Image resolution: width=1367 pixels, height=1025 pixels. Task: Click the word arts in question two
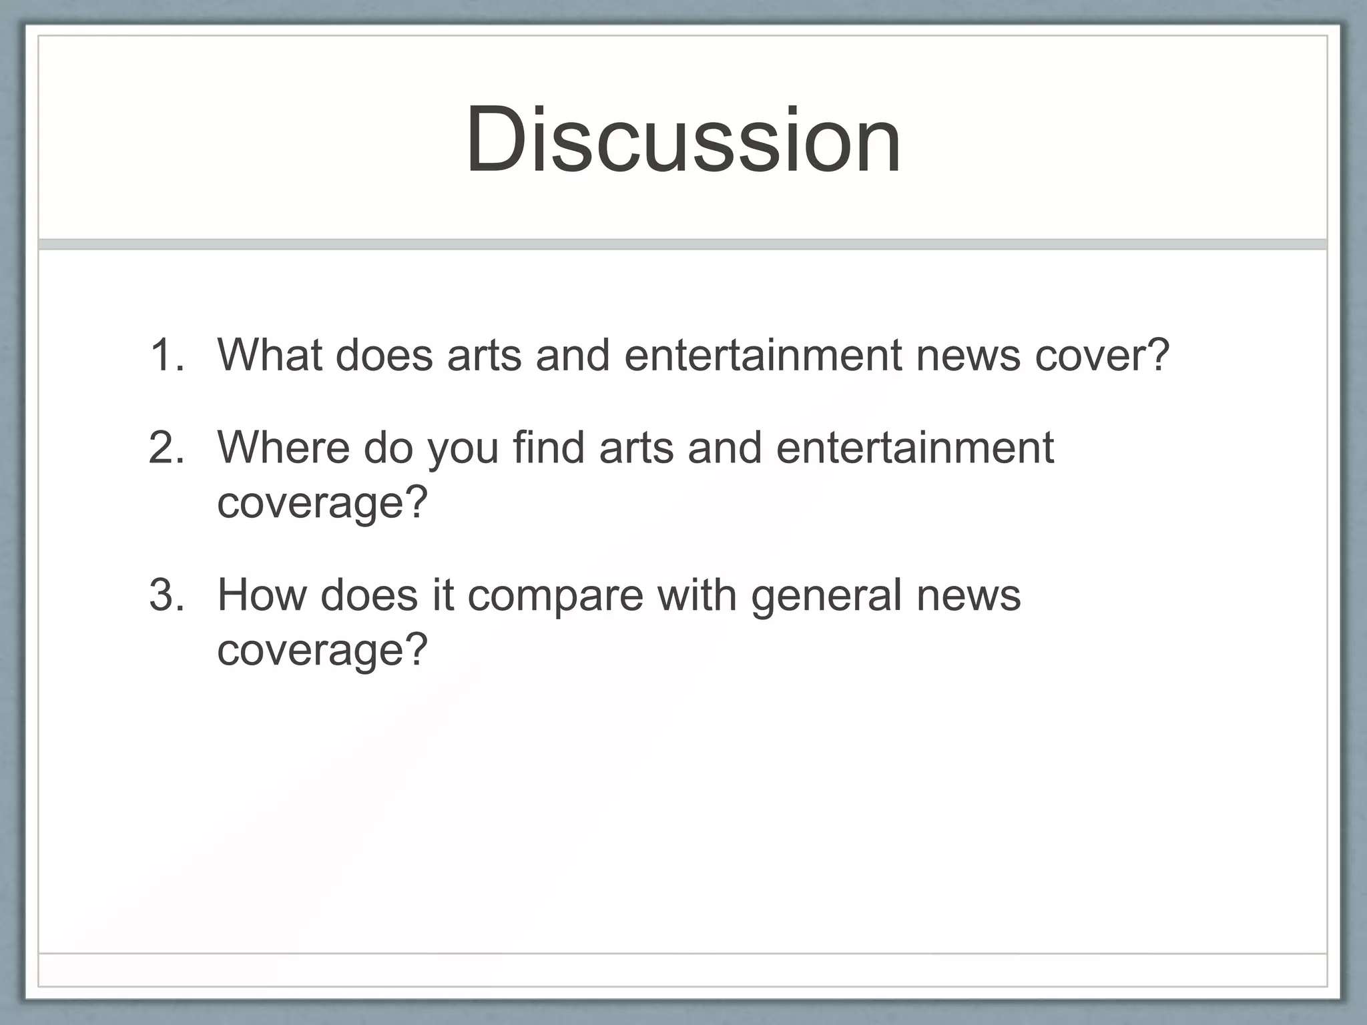coord(635,447)
